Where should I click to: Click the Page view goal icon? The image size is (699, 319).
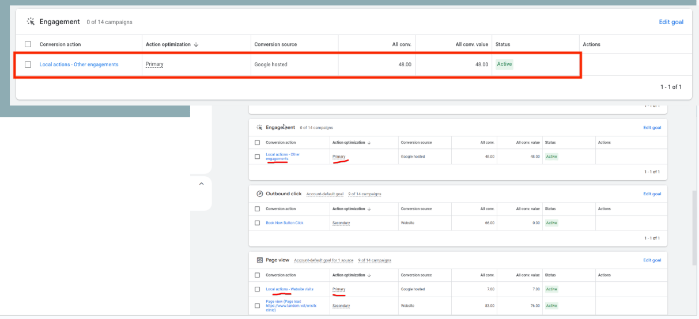259,260
